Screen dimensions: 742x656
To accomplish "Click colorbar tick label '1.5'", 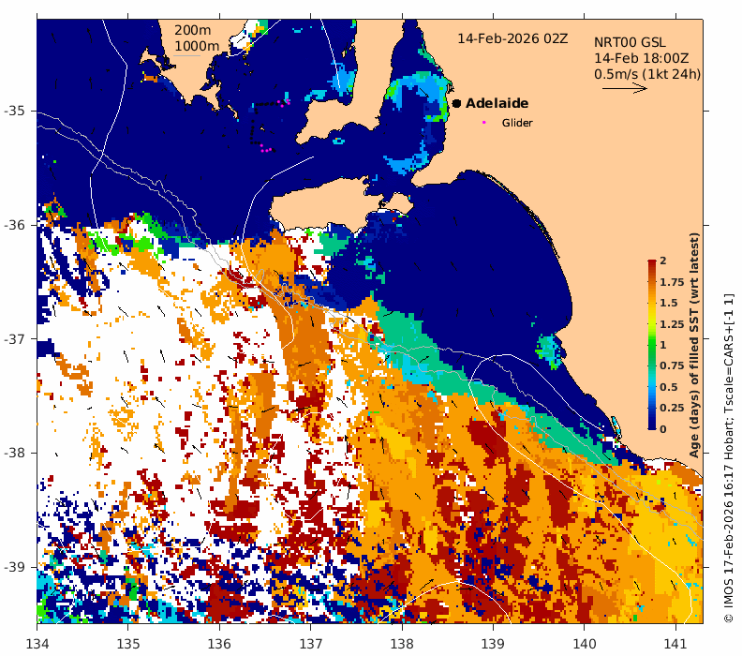I will (669, 303).
